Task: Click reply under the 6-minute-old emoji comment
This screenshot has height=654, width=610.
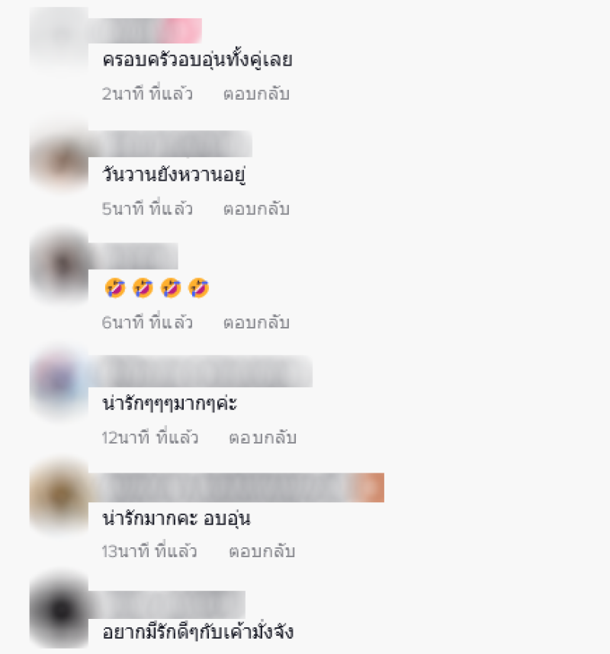Action: point(256,322)
